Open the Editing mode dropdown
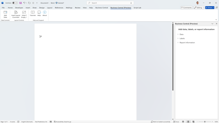This screenshot has width=219, height=123. [x=199, y=8]
